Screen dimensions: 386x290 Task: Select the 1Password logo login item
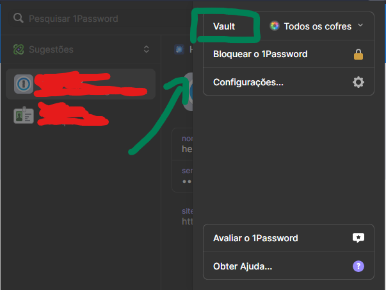coord(23,84)
